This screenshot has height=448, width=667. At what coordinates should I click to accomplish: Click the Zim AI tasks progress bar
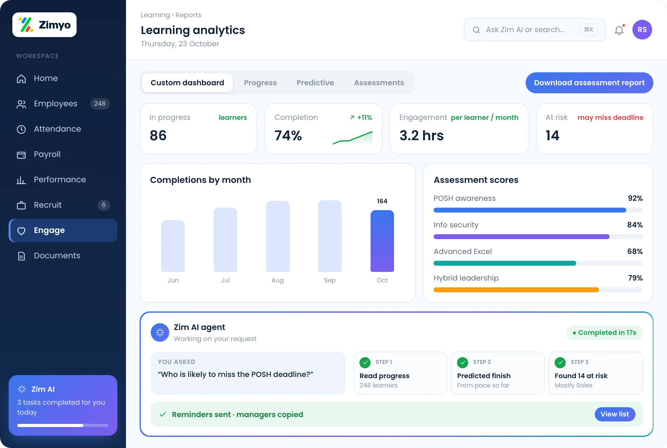click(63, 425)
